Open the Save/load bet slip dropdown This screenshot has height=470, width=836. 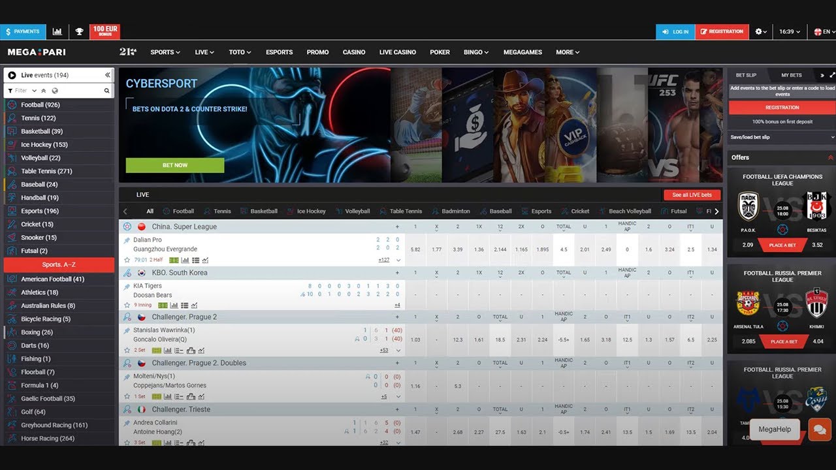782,137
